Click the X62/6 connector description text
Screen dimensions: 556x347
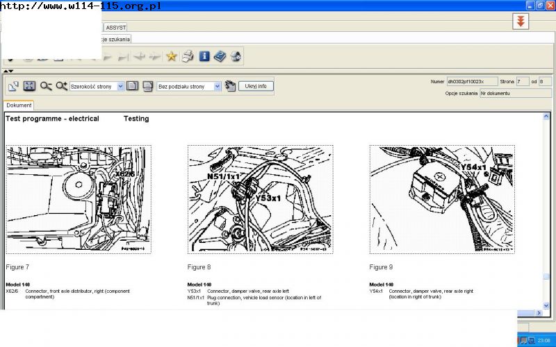(x=77, y=294)
